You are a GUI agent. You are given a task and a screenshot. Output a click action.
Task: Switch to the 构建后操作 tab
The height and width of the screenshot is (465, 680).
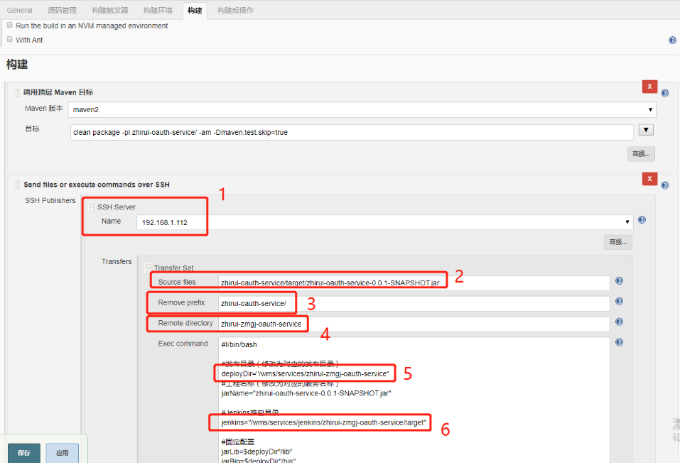point(234,10)
